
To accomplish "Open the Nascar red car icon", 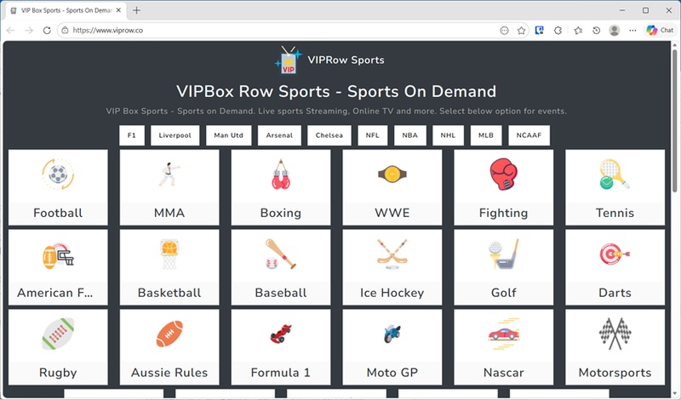I will tap(503, 334).
